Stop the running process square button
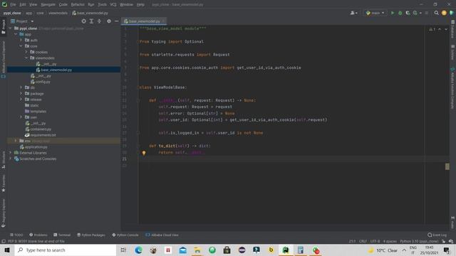 [x=427, y=13]
